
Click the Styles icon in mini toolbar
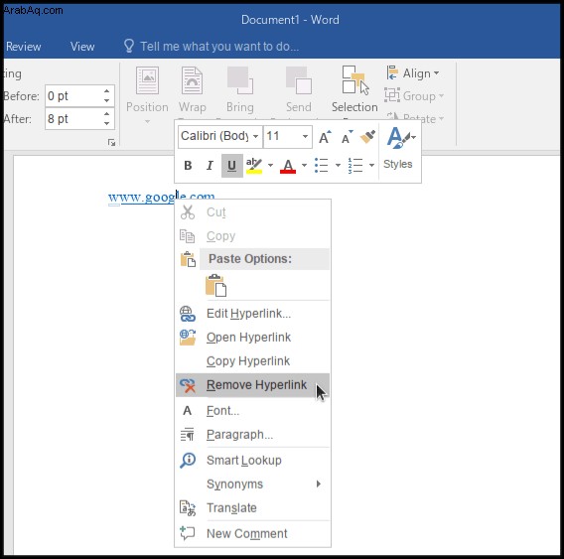point(398,148)
